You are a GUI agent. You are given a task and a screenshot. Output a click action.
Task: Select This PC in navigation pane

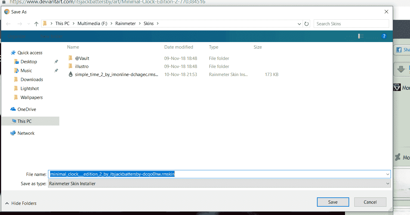[x=24, y=121]
